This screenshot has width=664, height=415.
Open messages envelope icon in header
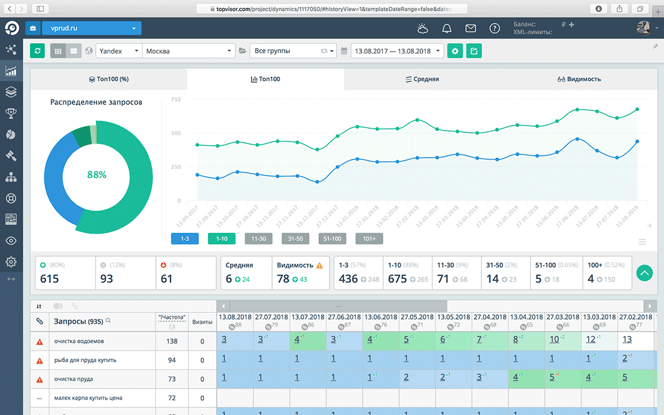pyautogui.click(x=471, y=28)
